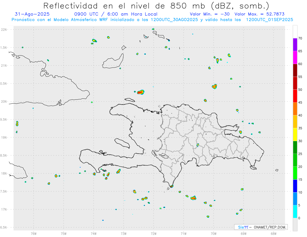Click the '21N' latitude label
The image size is (307, 237).
(x=4, y=66)
